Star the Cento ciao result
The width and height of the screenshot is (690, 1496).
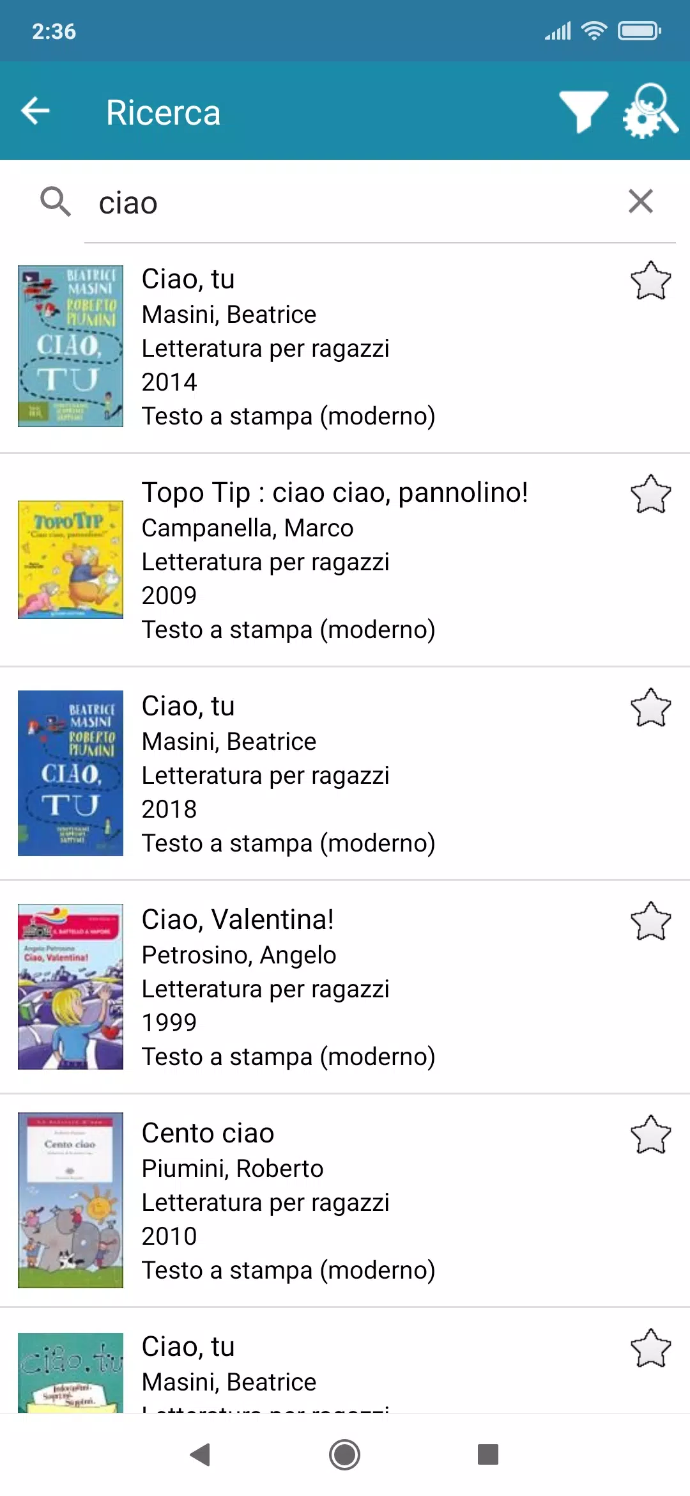pyautogui.click(x=650, y=1135)
